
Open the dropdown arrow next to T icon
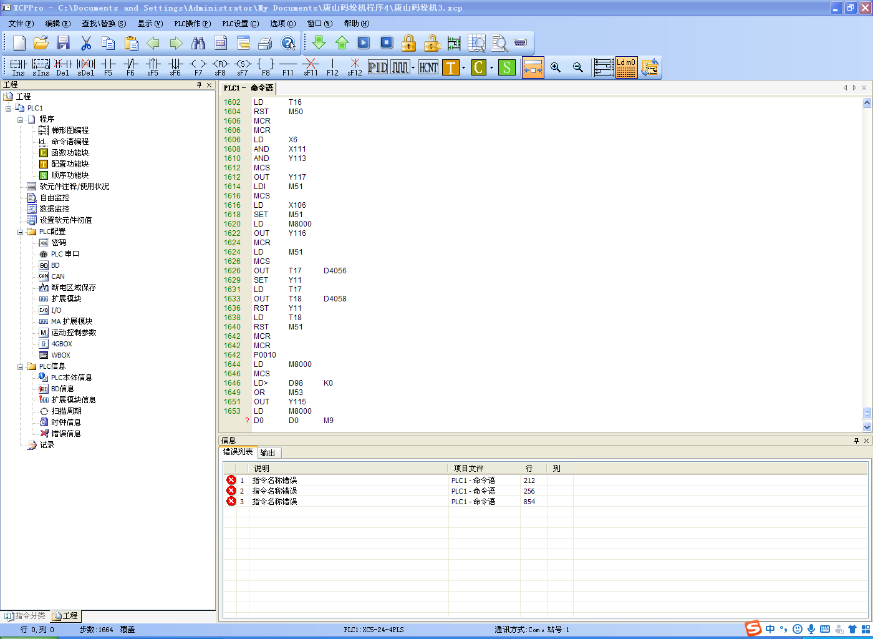point(463,68)
